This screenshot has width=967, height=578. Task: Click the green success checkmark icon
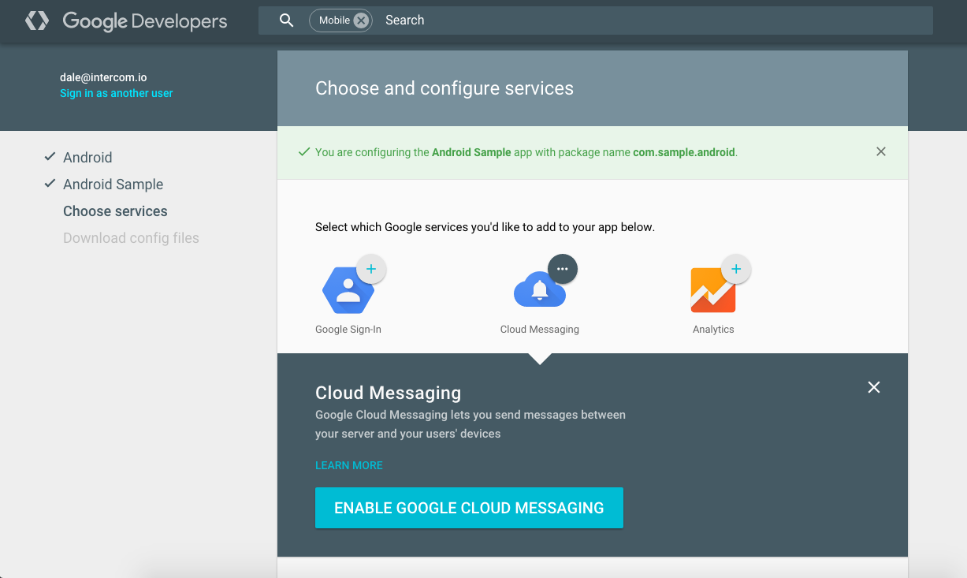point(303,152)
